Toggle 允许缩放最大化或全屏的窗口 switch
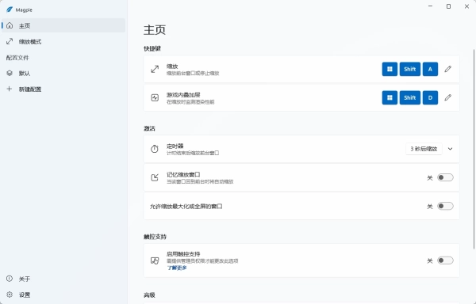This screenshot has width=476, height=304. [x=445, y=206]
